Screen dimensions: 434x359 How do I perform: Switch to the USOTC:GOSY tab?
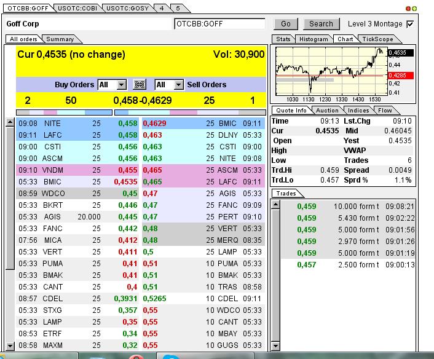tap(127, 9)
